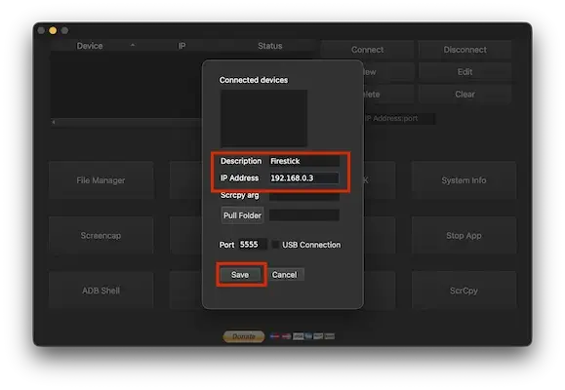Click the Status column header
Viewport: 565px width, 390px height.
(x=270, y=46)
